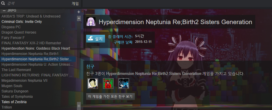Open the second friend avatar with red character
The image size is (272, 110).
pyautogui.click(x=108, y=84)
